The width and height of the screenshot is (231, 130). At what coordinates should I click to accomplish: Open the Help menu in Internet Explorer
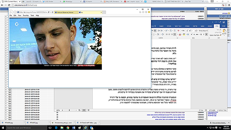[37, 15]
